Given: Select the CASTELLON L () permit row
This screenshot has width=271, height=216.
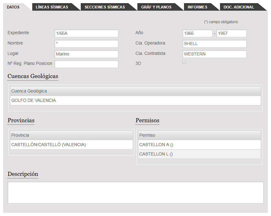Looking at the screenshot, I should (199, 154).
